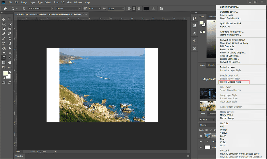
Task: Toggle visibility of the TEXT layer
Action: pyautogui.click(x=201, y=142)
